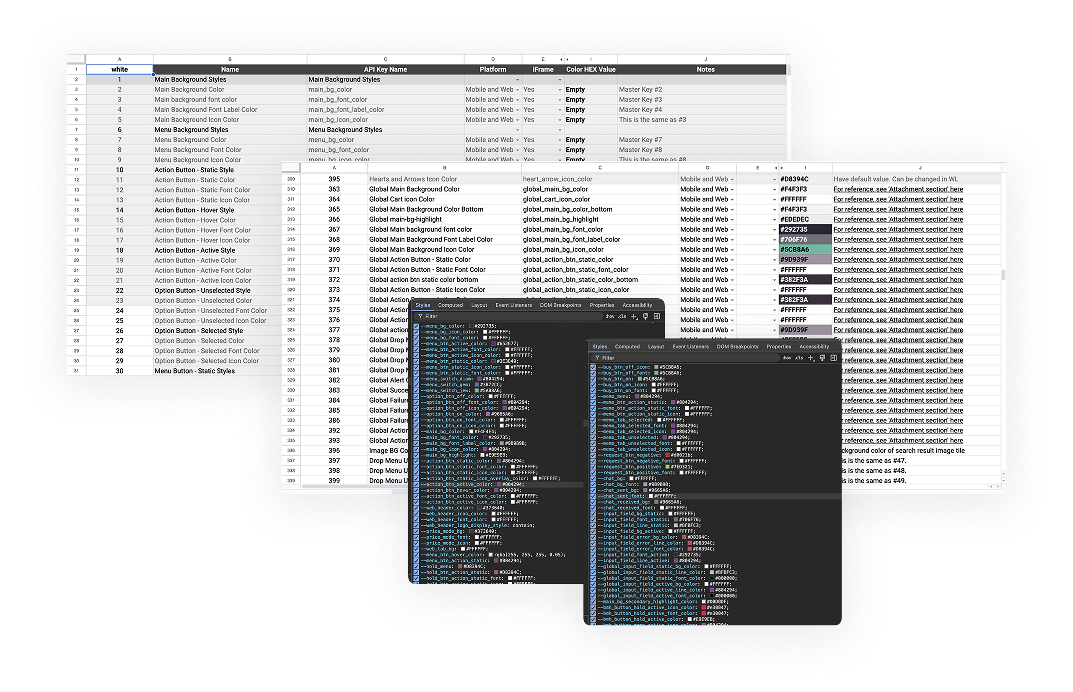Disable the --buy_btn_off_icon property checkbox
Image resolution: width=1073 pixels, height=692 pixels.
pos(593,367)
